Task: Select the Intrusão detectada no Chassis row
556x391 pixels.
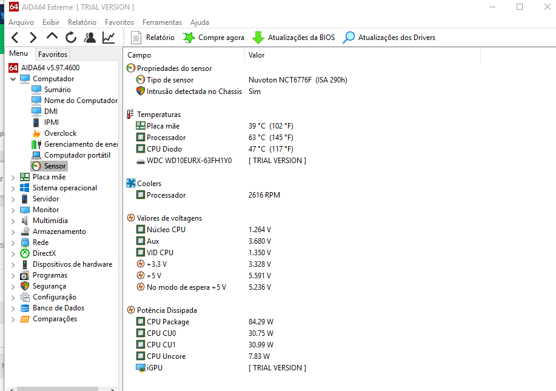Action: [199, 92]
